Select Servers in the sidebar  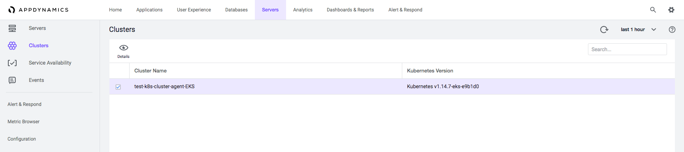click(37, 28)
